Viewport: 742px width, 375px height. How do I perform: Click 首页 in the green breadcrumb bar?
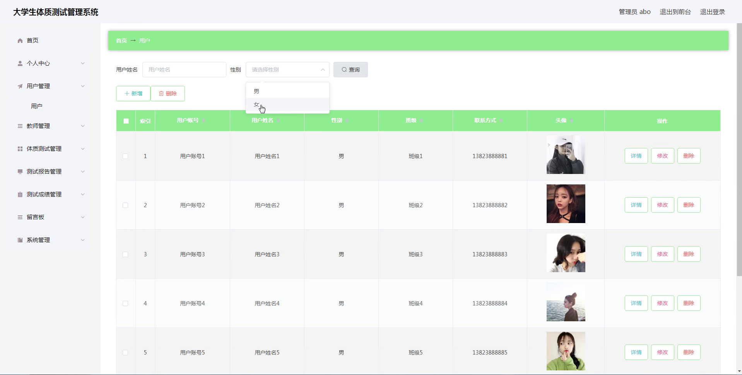121,41
